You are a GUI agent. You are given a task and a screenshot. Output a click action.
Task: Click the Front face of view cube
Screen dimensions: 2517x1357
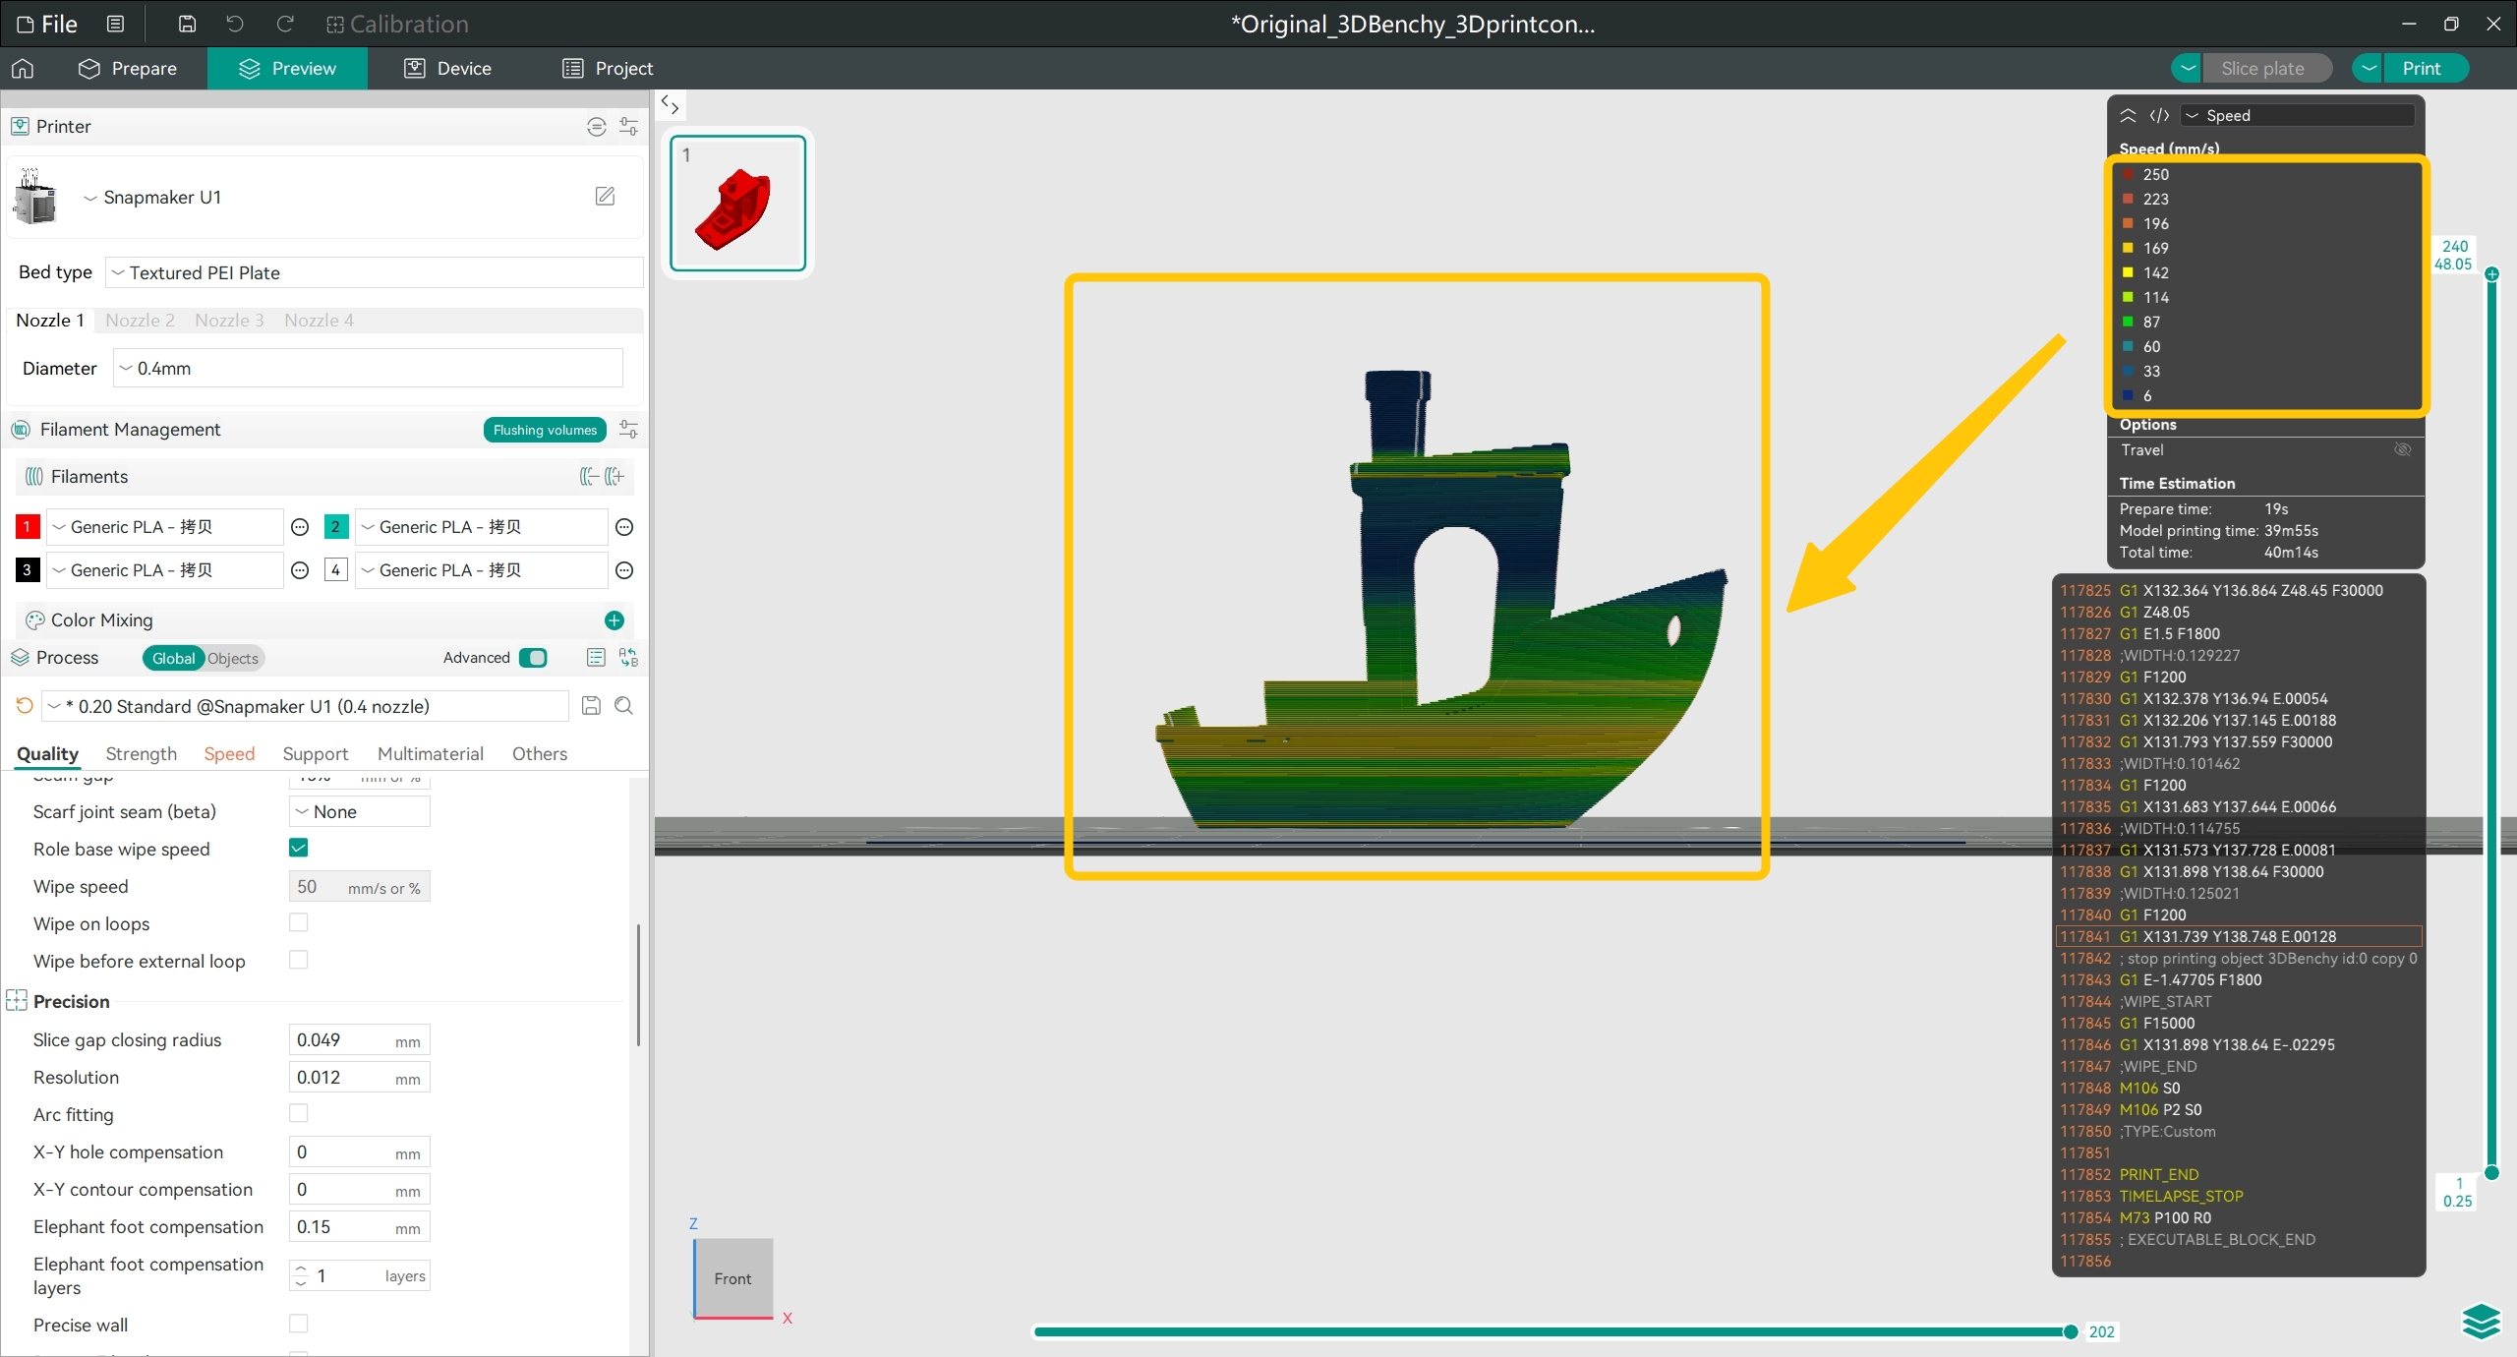(733, 1278)
